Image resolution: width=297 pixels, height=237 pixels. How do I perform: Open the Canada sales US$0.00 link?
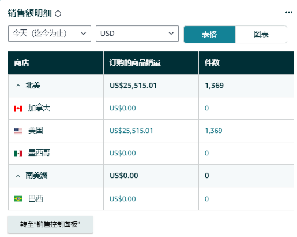[123, 108]
